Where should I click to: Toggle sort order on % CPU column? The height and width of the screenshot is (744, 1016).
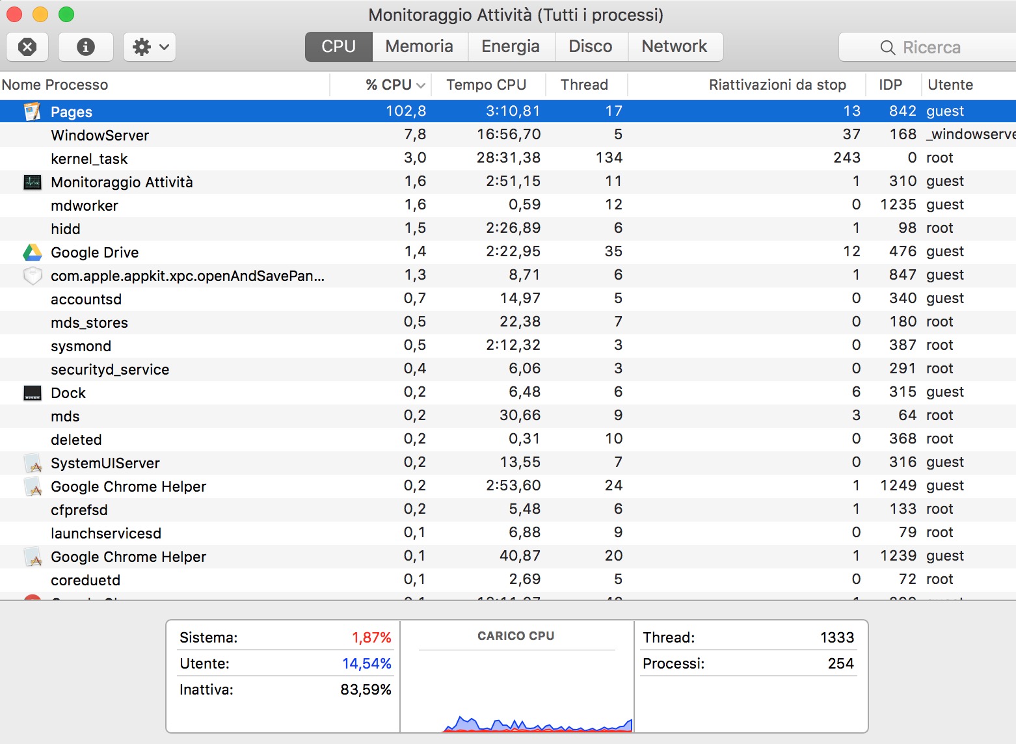click(x=389, y=85)
